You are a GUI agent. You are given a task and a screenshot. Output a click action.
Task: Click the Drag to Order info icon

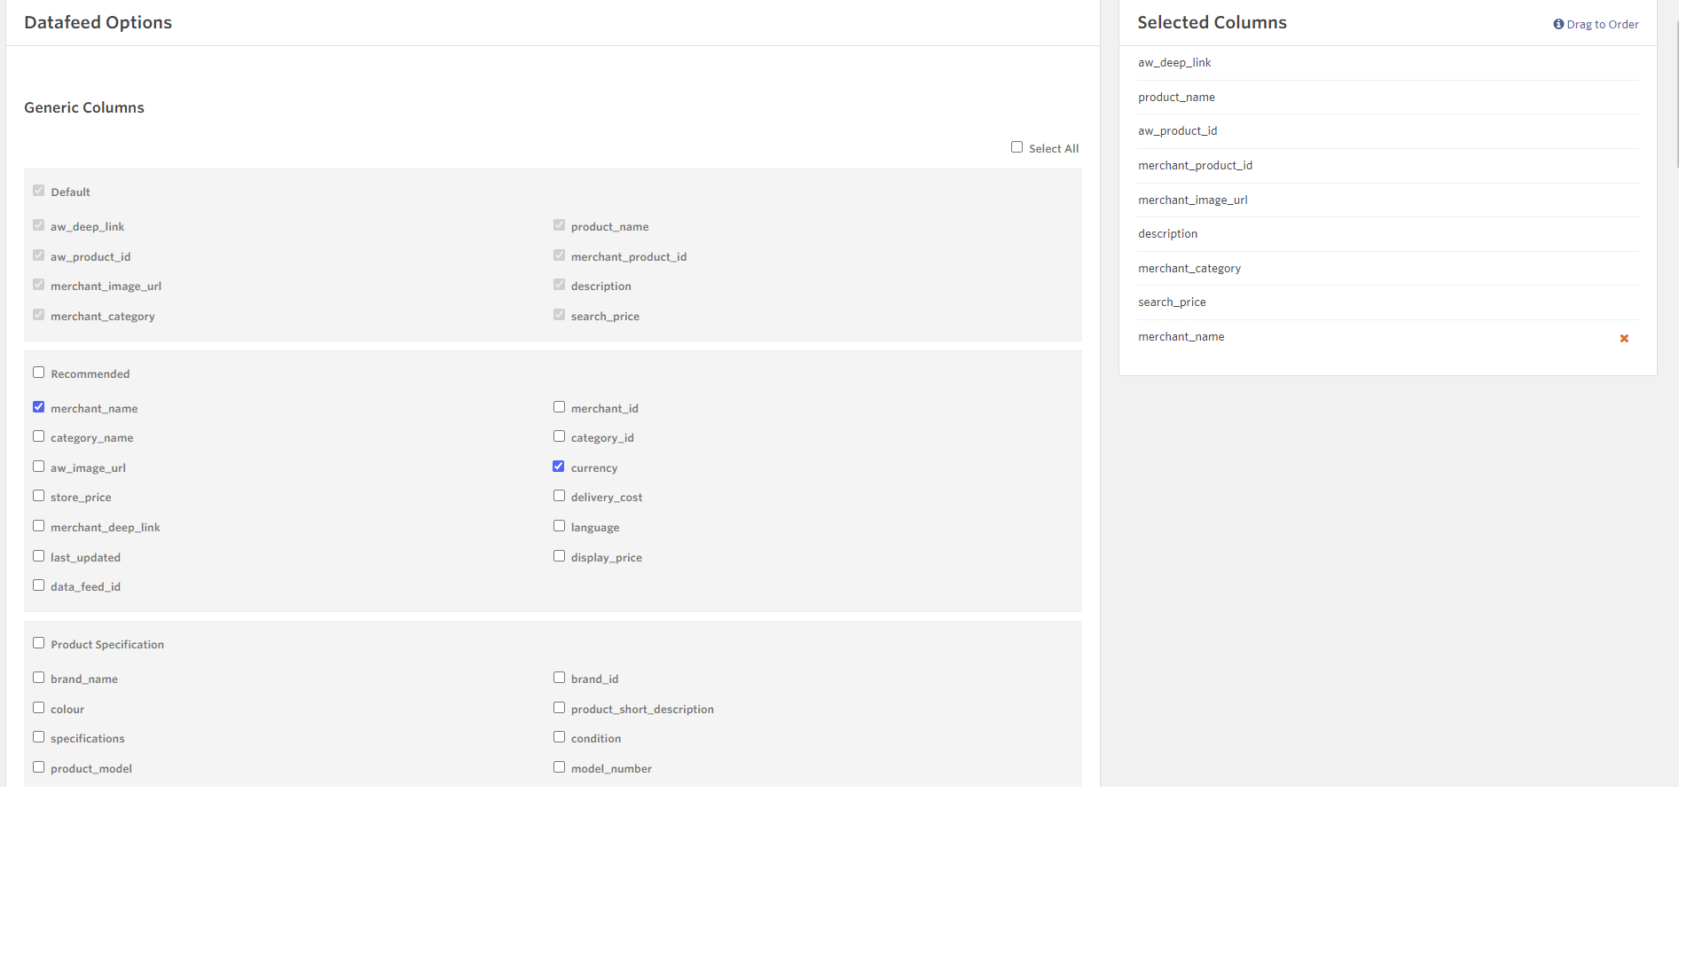1558,24
